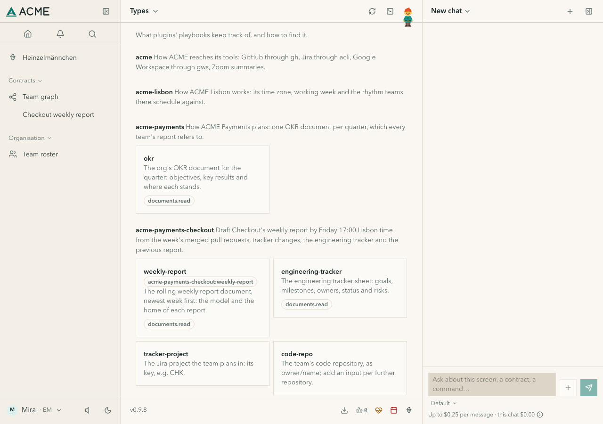The width and height of the screenshot is (603, 424).
Task: Open the engineering-tracker card
Action: coord(340,288)
